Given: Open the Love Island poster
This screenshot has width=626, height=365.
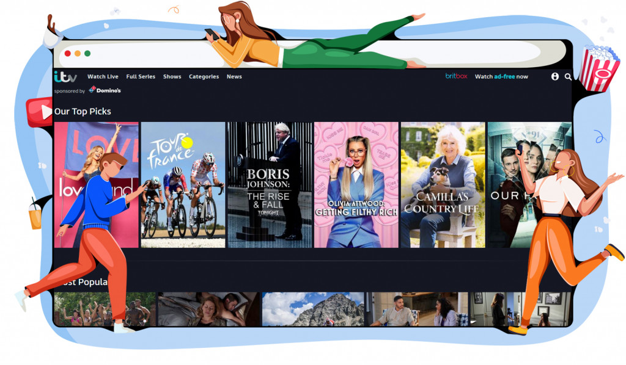Looking at the screenshot, I should pos(96,185).
